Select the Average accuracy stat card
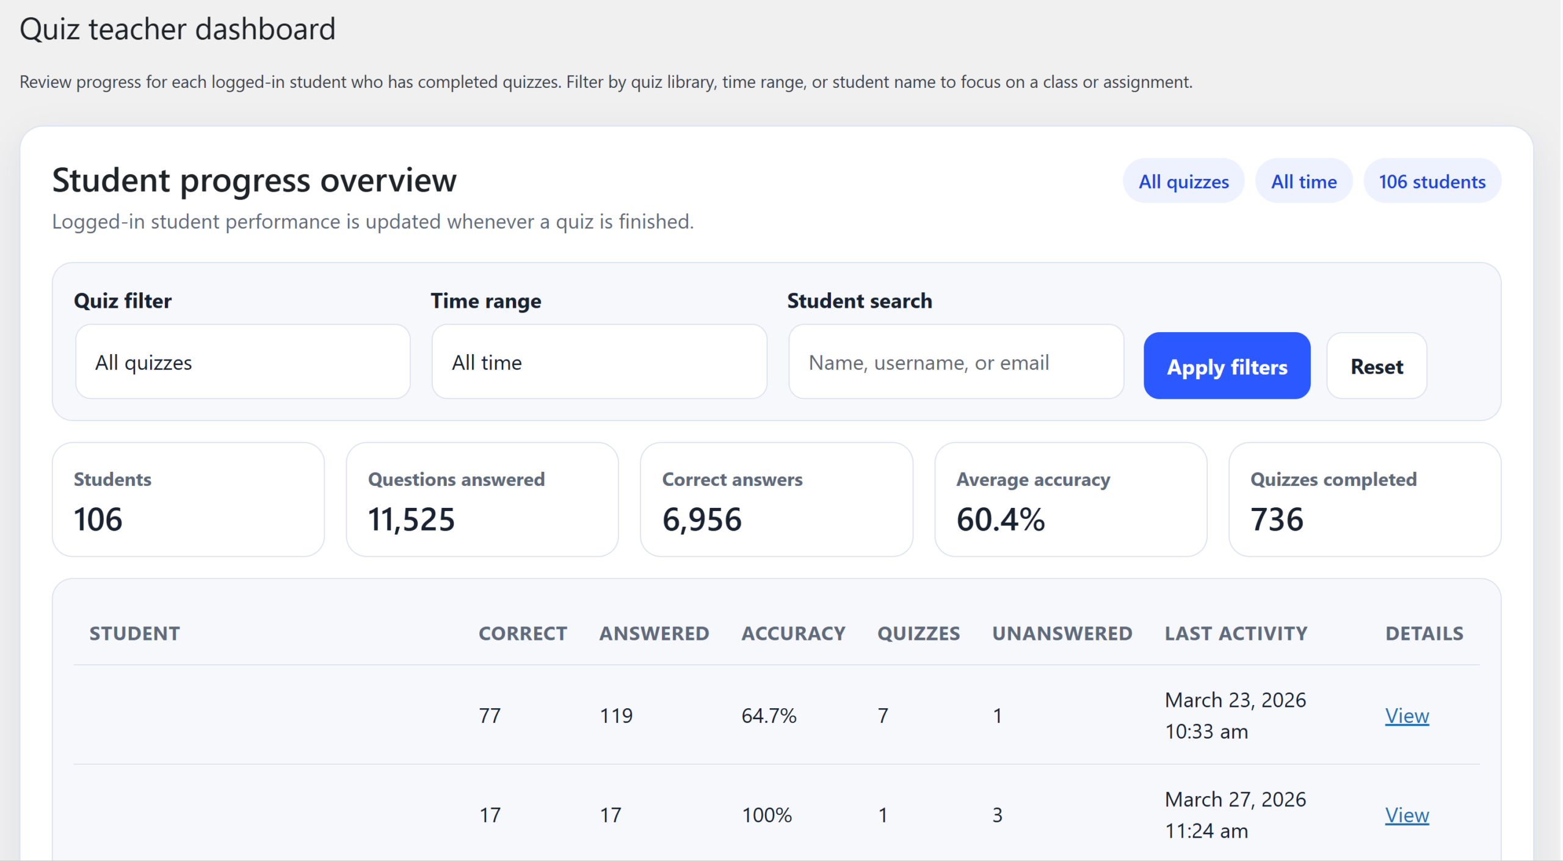This screenshot has width=1563, height=862. [x=1070, y=499]
